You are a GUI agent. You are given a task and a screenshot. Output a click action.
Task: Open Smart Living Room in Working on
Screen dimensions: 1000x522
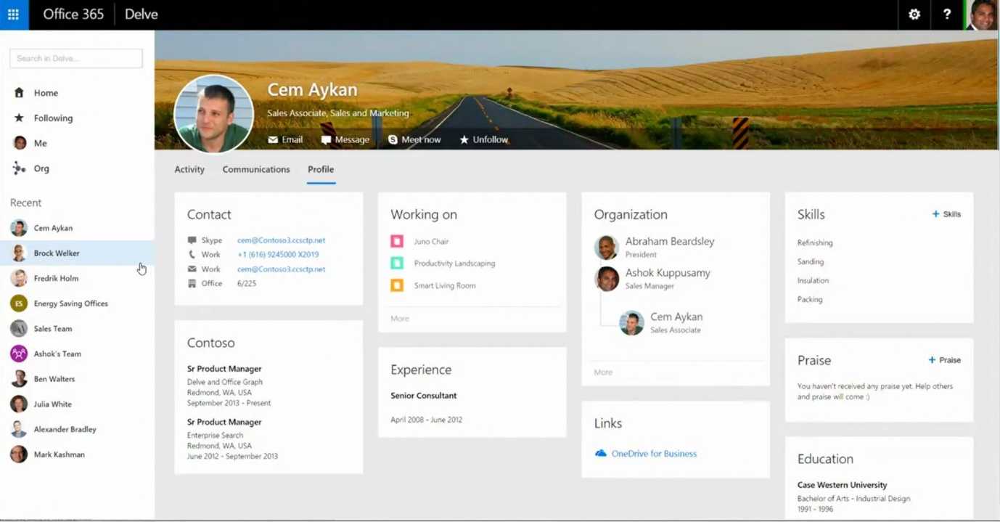click(445, 286)
